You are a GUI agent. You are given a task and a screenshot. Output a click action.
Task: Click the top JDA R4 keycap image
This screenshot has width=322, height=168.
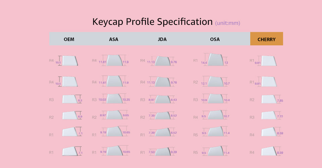point(162,61)
